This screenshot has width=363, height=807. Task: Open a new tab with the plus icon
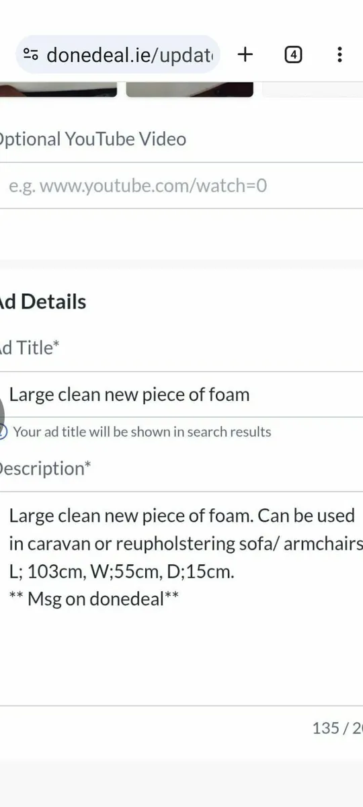(x=245, y=54)
